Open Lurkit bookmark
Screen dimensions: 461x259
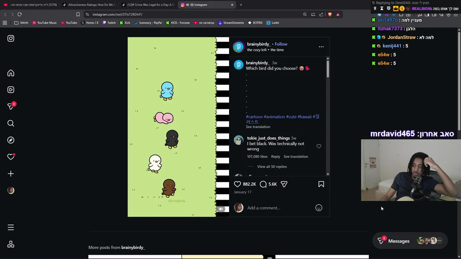pyautogui.click(x=273, y=23)
